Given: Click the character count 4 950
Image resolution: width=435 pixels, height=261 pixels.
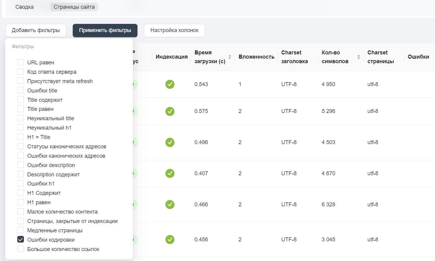Looking at the screenshot, I should (328, 84).
